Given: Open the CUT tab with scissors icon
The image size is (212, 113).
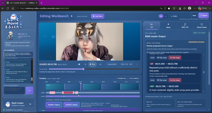Looking at the screenshot, I should point(152,26).
